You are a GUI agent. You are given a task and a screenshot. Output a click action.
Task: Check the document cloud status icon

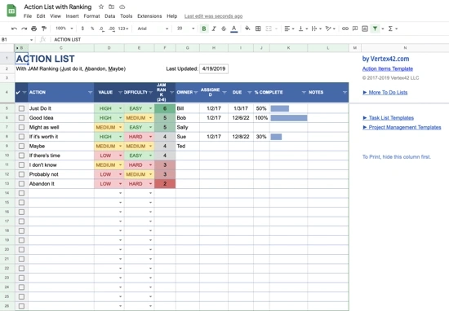[x=122, y=7]
